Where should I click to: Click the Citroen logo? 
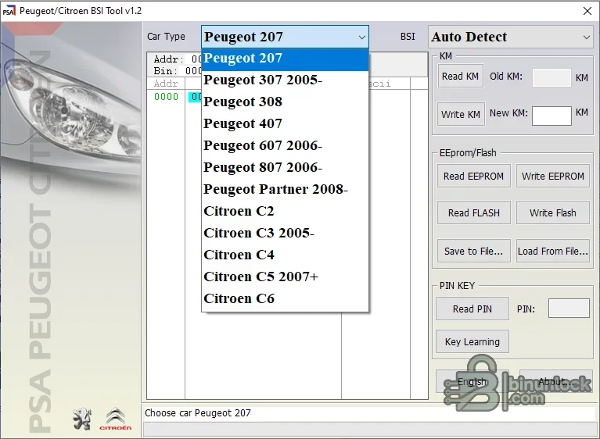click(x=115, y=419)
